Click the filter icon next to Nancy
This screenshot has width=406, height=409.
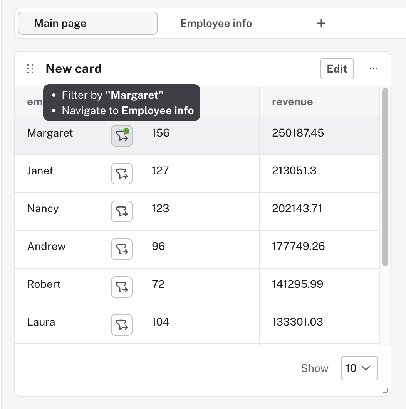click(x=122, y=211)
